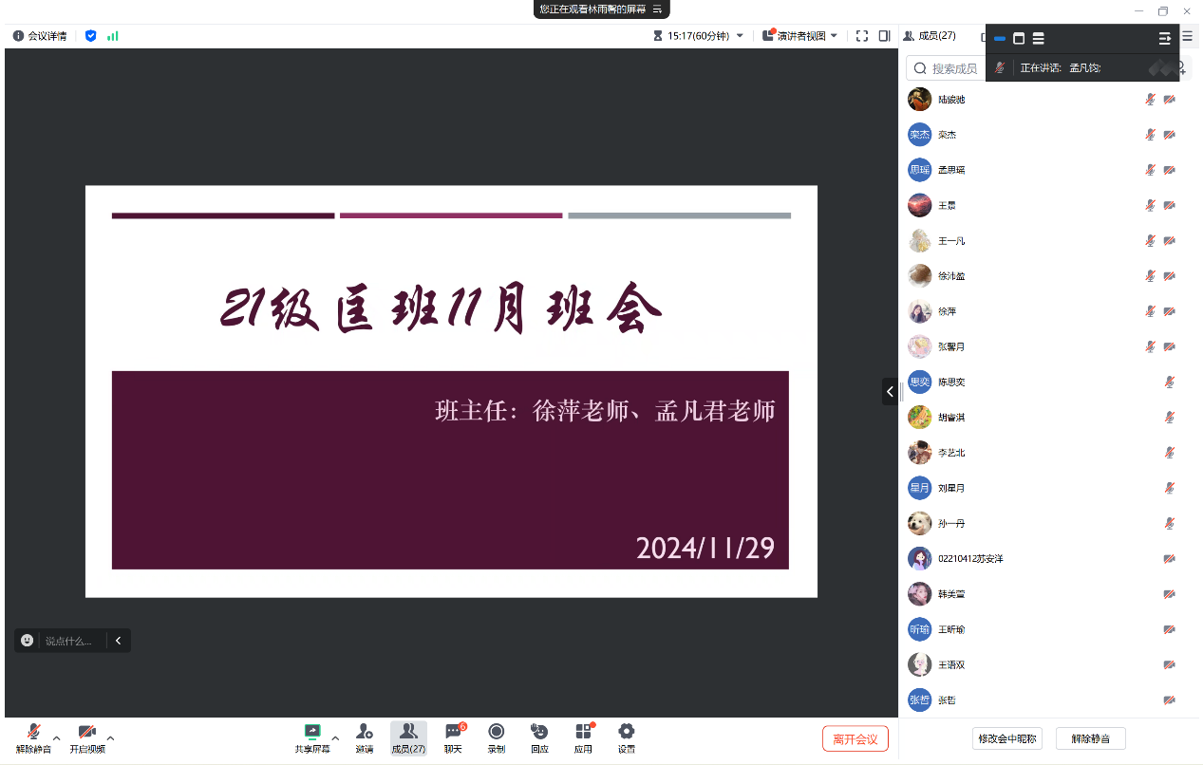This screenshot has height=765, width=1203.
Task: Open the 邀请 (Invite) icon
Action: click(x=364, y=732)
